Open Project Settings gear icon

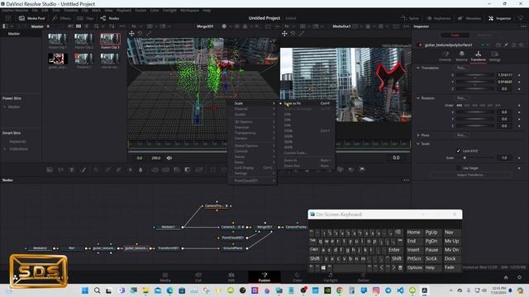(x=520, y=277)
